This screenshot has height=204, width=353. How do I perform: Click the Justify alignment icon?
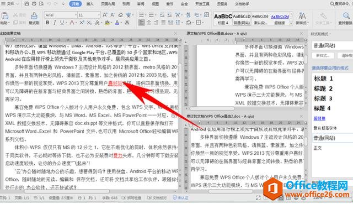(163, 23)
